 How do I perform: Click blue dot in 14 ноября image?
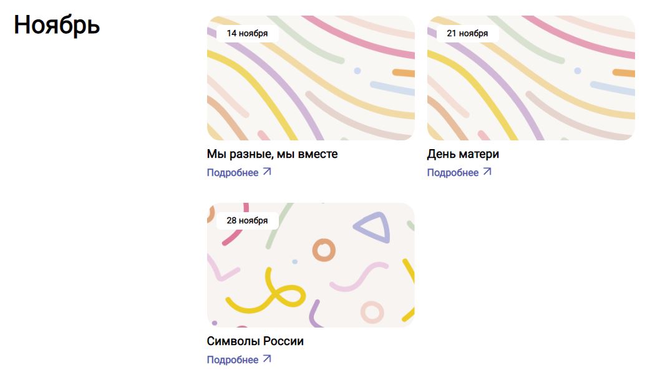tap(357, 71)
